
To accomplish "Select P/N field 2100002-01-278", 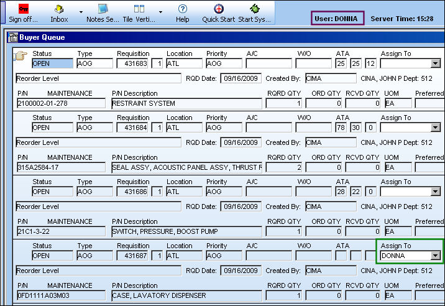I will coord(61,103).
